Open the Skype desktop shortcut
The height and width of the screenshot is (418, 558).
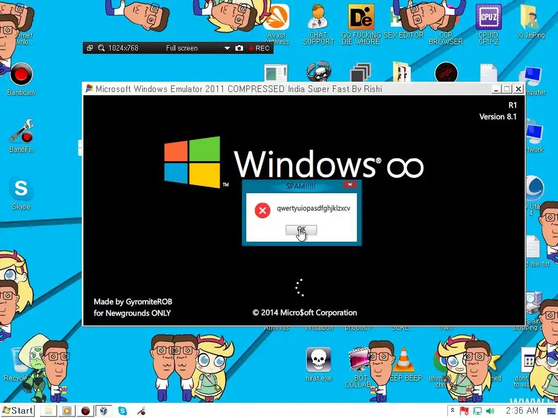tap(21, 194)
